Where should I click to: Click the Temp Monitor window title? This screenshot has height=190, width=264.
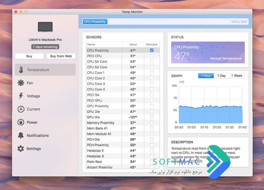click(x=132, y=12)
